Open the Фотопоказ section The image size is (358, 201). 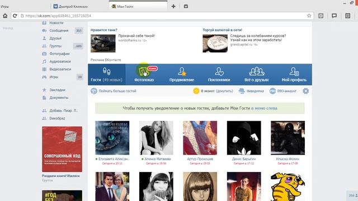click(144, 74)
